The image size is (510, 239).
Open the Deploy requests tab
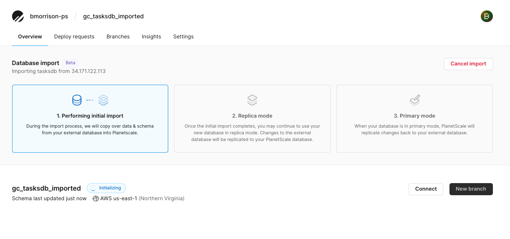[x=74, y=37]
